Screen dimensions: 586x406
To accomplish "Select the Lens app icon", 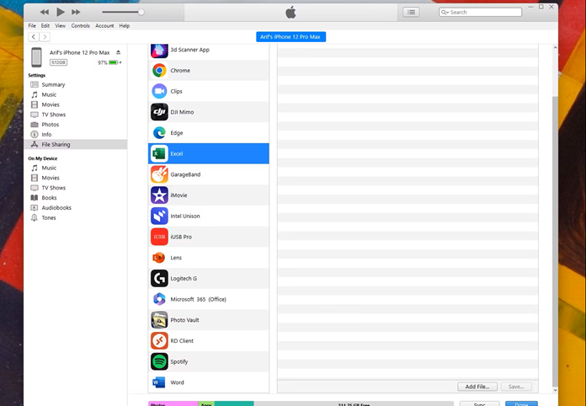I will (x=159, y=258).
